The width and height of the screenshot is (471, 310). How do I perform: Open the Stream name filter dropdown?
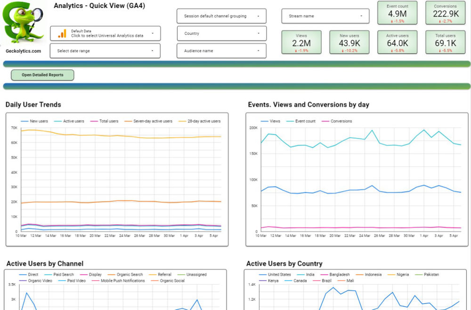coord(325,16)
